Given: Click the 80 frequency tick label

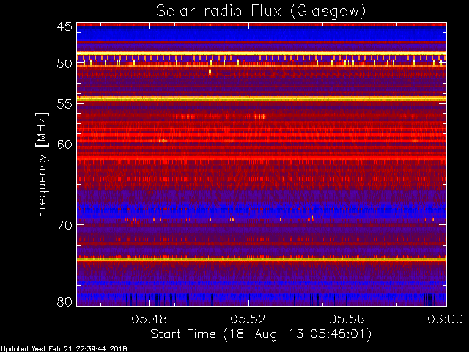Looking at the screenshot, I should (x=64, y=301).
